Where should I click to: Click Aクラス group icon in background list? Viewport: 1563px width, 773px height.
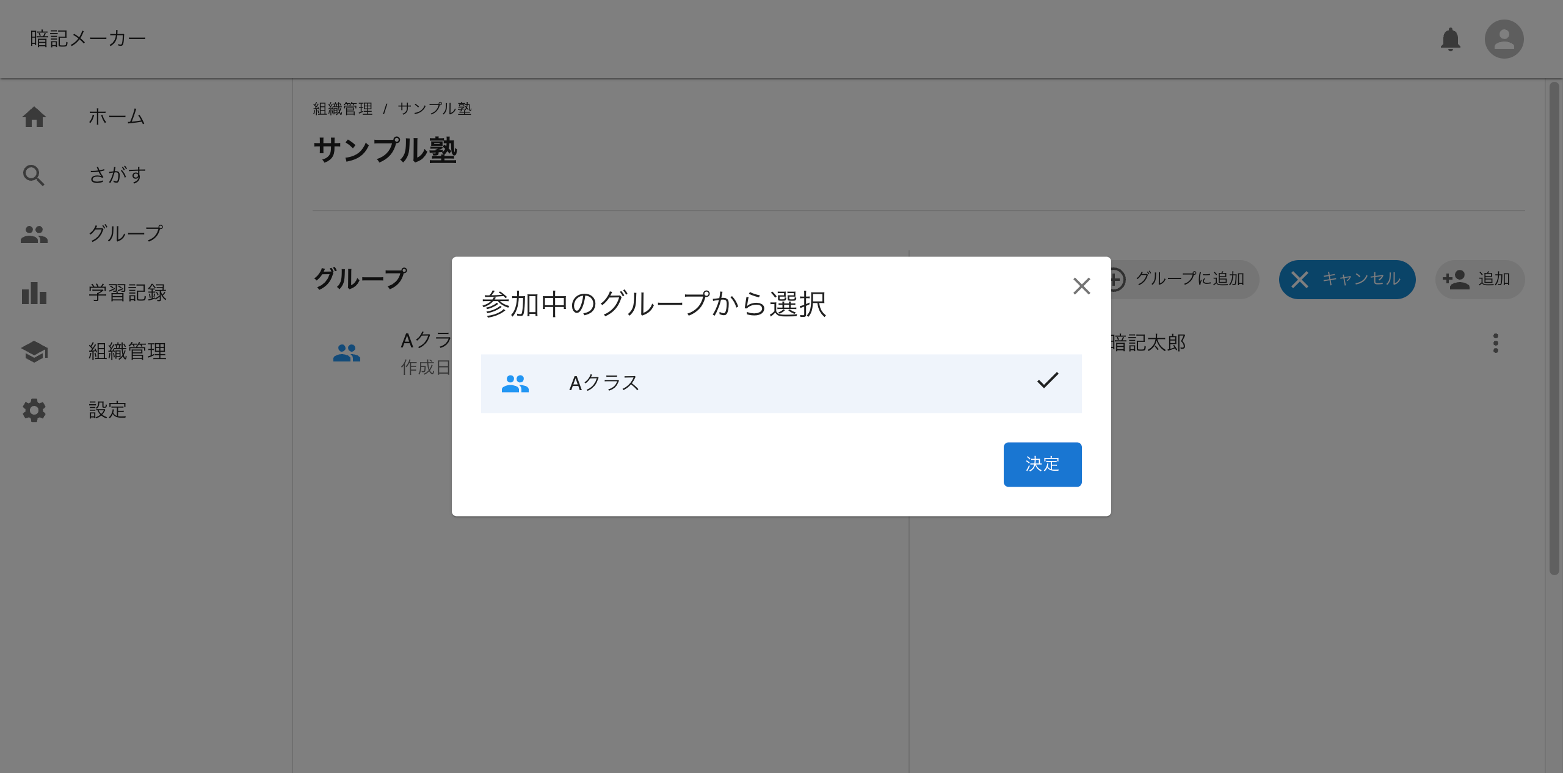coord(346,353)
